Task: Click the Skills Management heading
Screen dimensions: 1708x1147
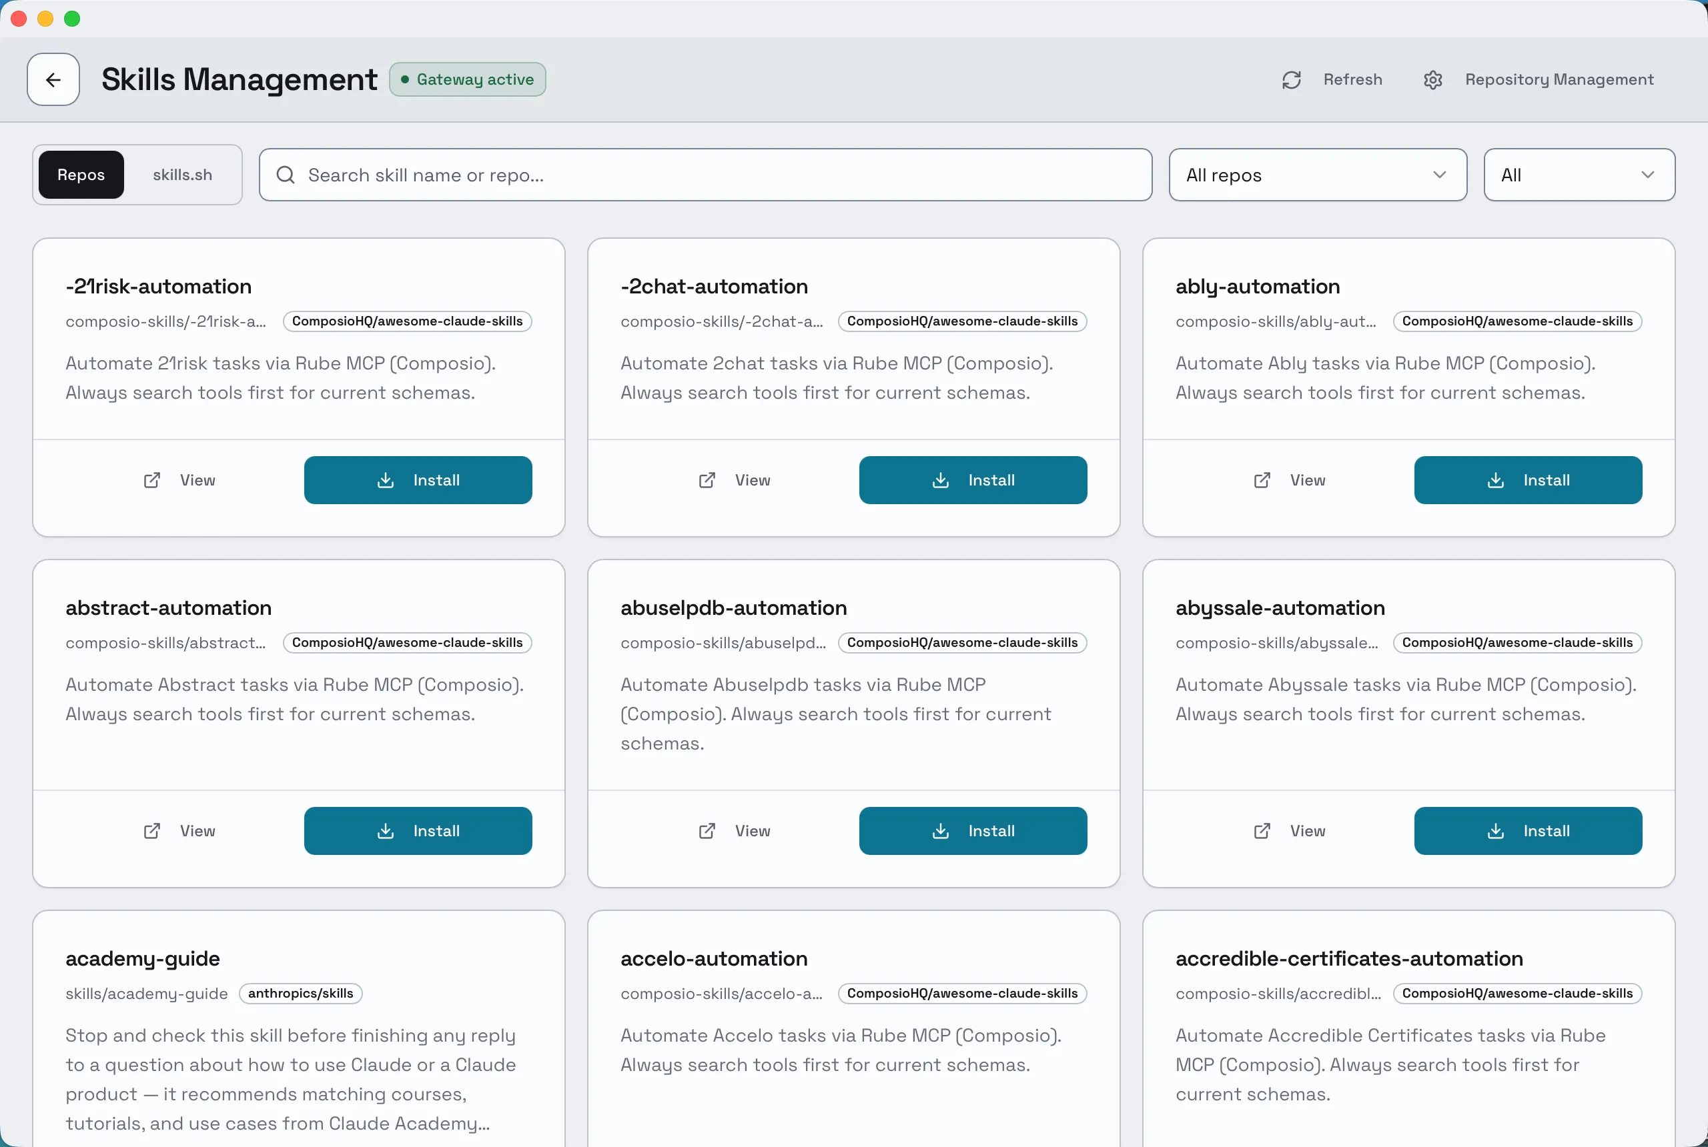Action: pyautogui.click(x=240, y=79)
